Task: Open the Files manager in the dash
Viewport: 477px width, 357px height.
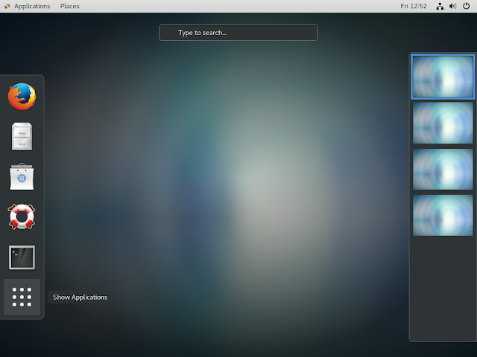Action: point(22,136)
